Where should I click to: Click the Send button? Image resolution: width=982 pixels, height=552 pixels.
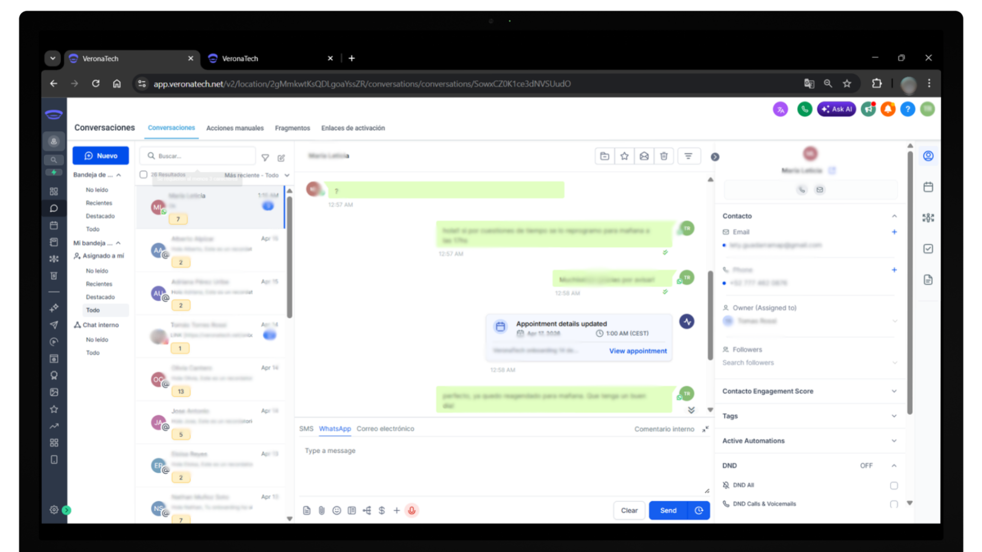[668, 510]
